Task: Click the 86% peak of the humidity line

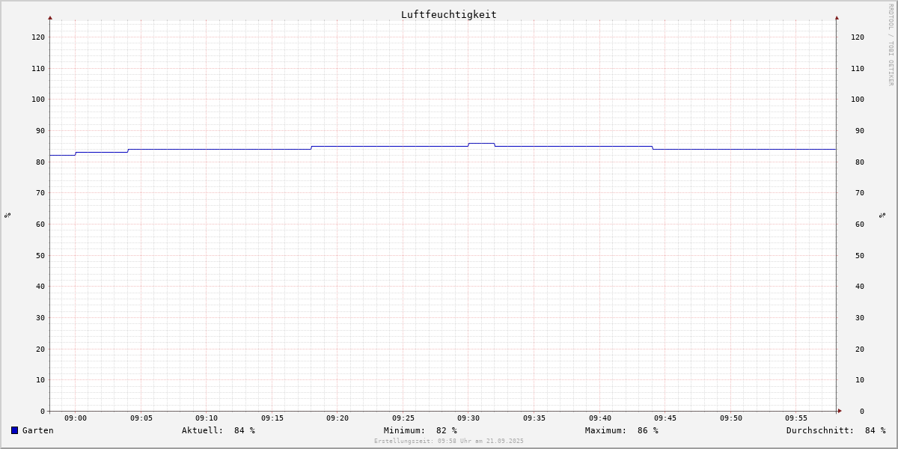Action: click(481, 143)
